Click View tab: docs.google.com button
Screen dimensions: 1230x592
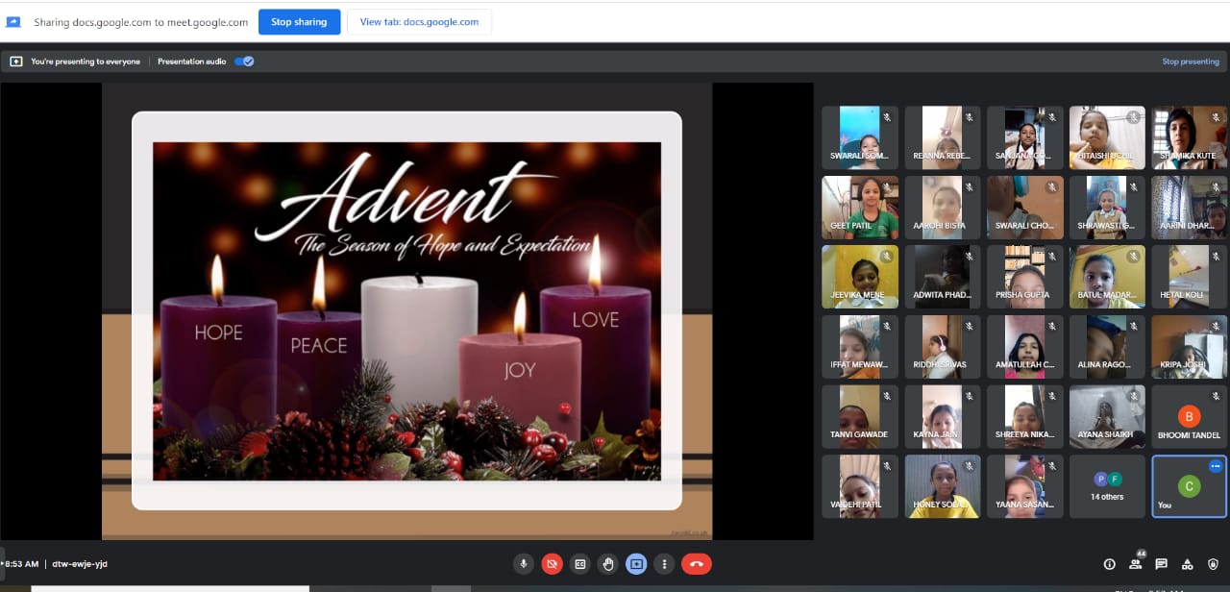point(419,22)
